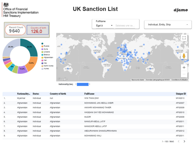Click the HM Treasury crest logo
Image resolution: width=193 pixels, height=145 pixels.
coord(6,5)
